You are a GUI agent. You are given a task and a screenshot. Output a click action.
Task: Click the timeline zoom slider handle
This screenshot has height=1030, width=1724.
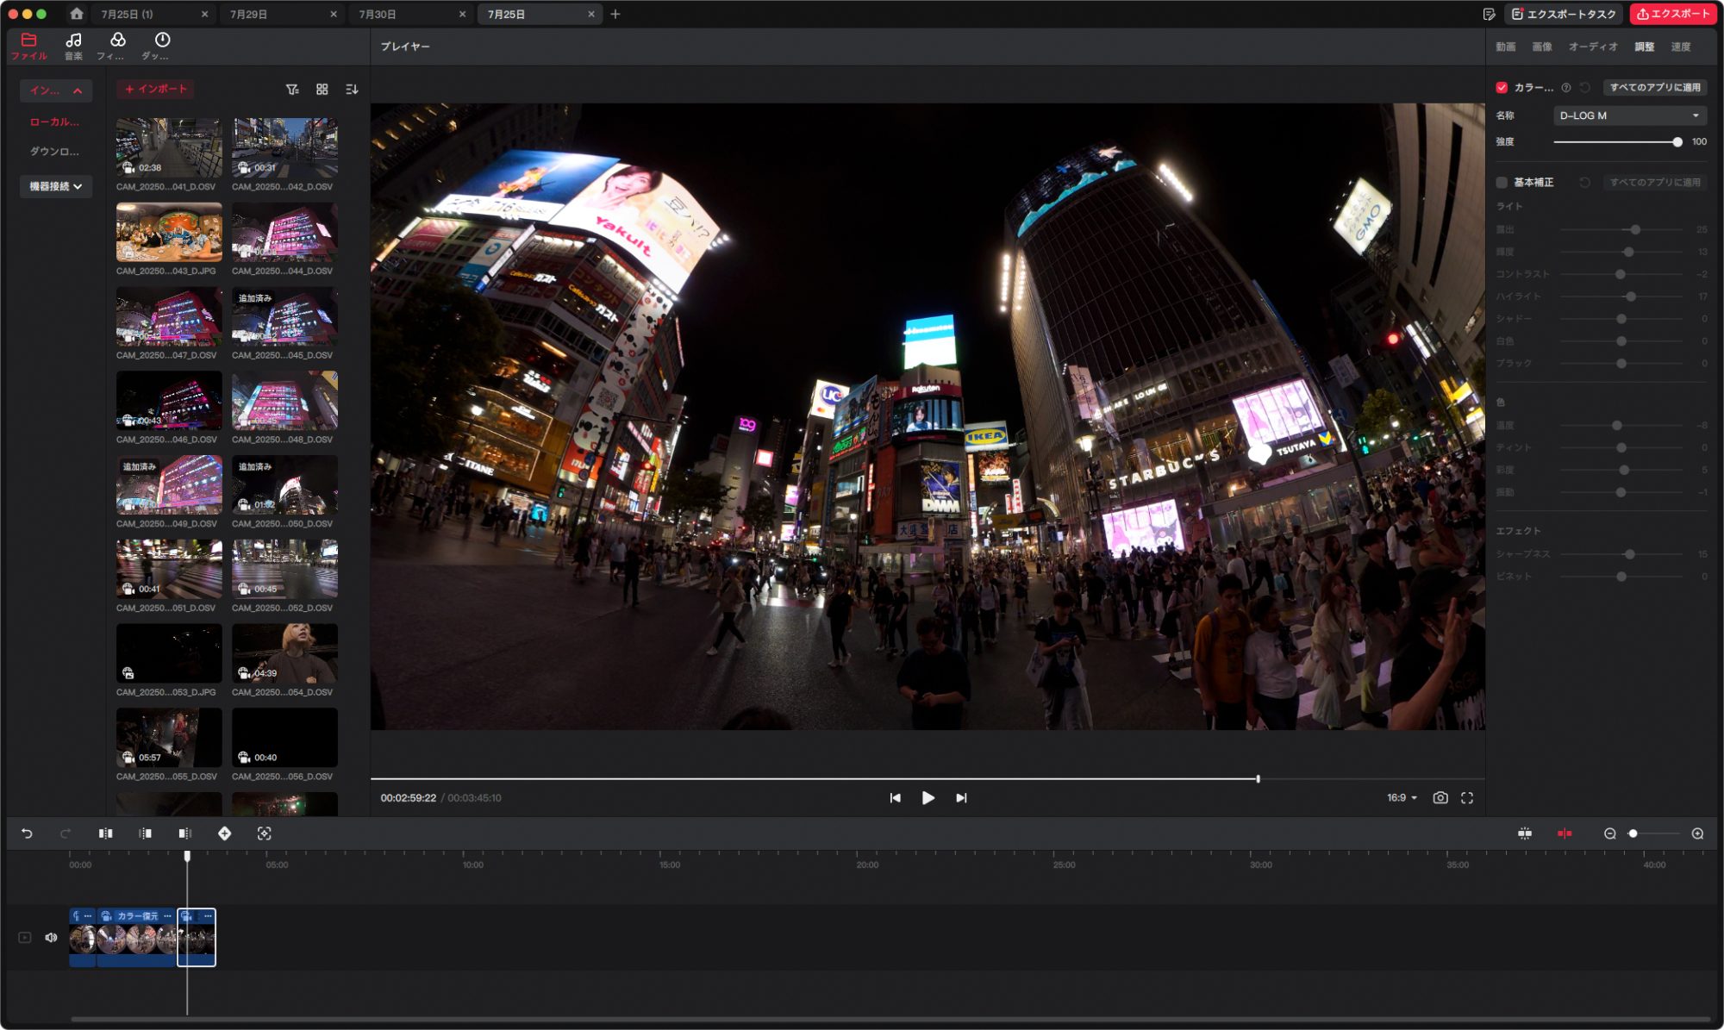(x=1633, y=833)
